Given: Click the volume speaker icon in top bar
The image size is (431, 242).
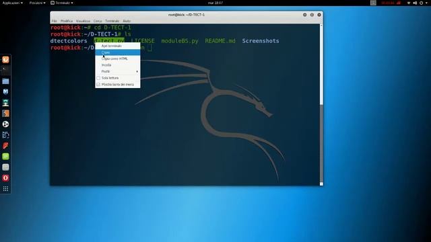Looking at the screenshot, I should point(415,3).
